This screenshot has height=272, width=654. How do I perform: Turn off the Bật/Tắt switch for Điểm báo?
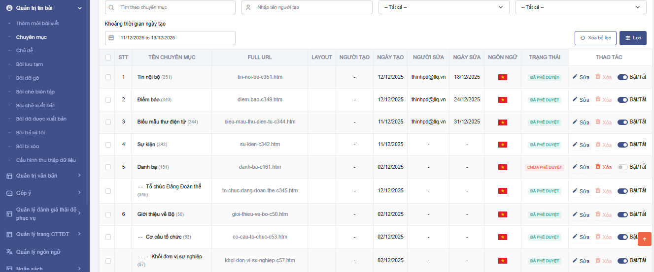(622, 100)
